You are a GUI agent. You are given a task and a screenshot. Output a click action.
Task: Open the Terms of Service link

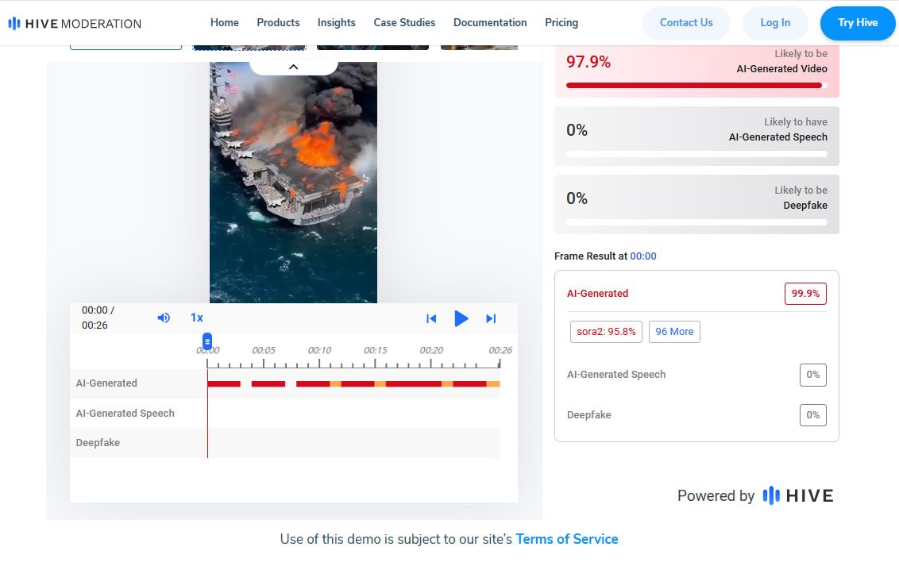(566, 539)
